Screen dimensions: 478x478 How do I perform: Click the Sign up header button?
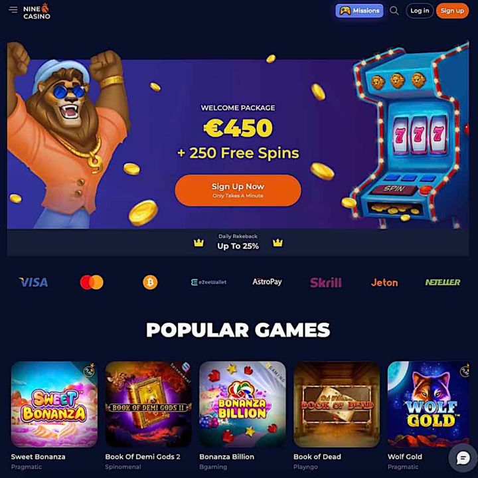(452, 11)
